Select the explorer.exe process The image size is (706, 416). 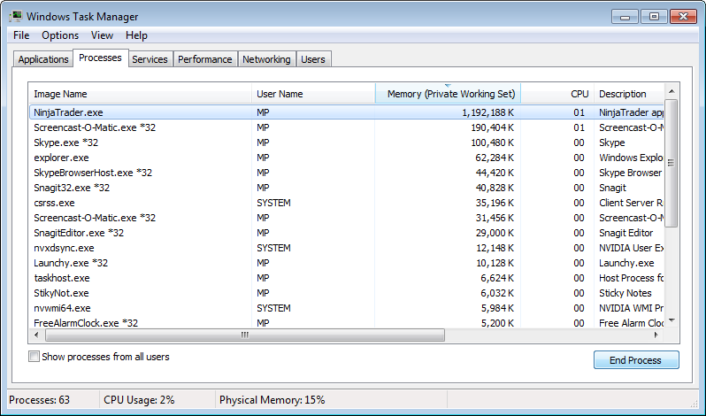click(x=347, y=158)
